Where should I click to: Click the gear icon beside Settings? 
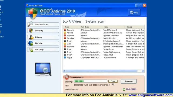click(x=31, y=50)
